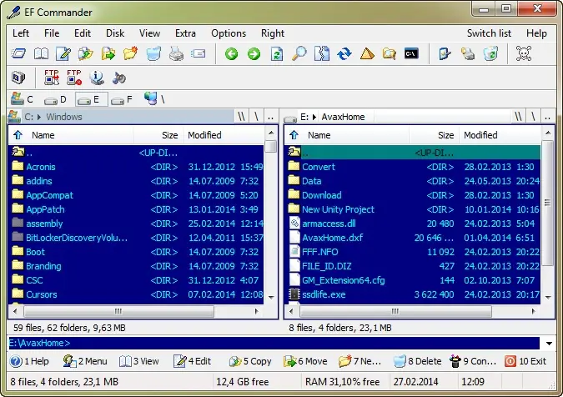
Task: Click the View (open book) toolbar icon
Action: coord(41,54)
